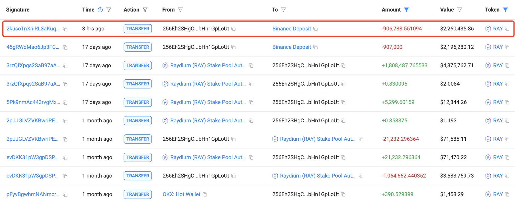Select the value $2.0084
Image resolution: width=515 pixels, height=203 pixels.
(450, 84)
